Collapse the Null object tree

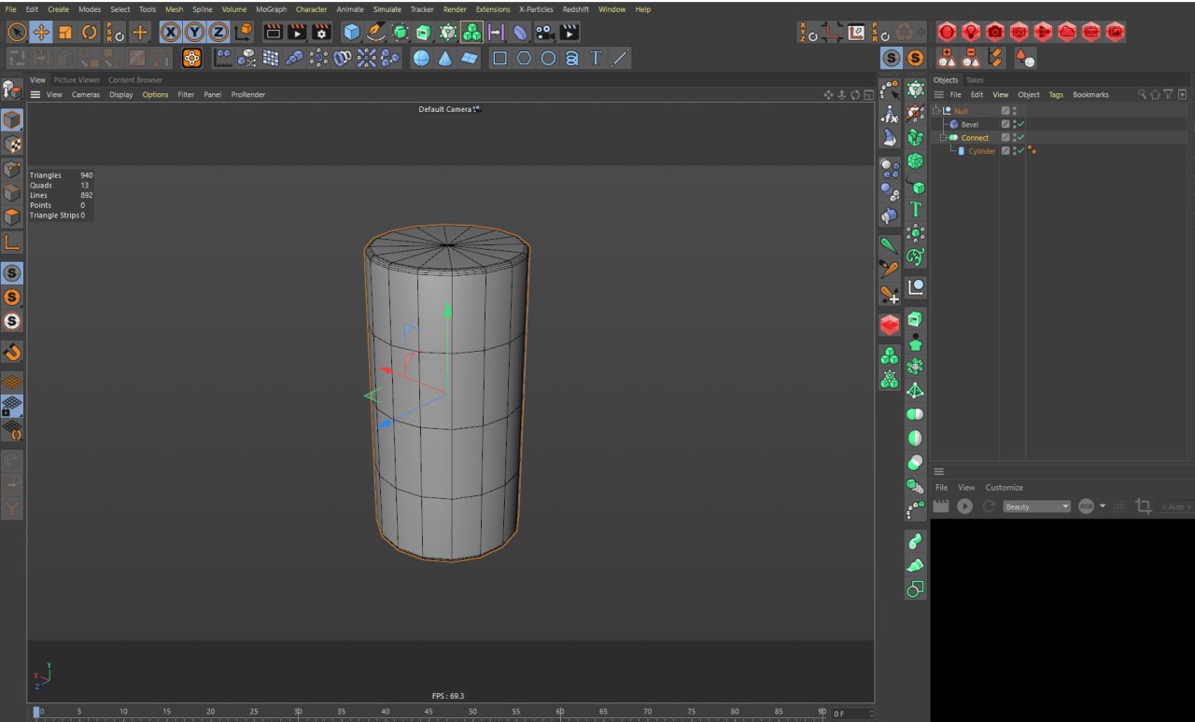tap(935, 111)
